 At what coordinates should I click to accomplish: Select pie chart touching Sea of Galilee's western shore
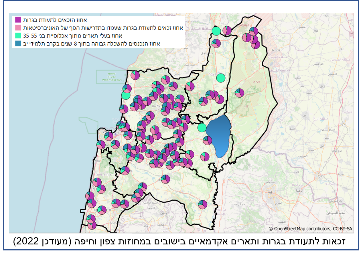pos(208,140)
